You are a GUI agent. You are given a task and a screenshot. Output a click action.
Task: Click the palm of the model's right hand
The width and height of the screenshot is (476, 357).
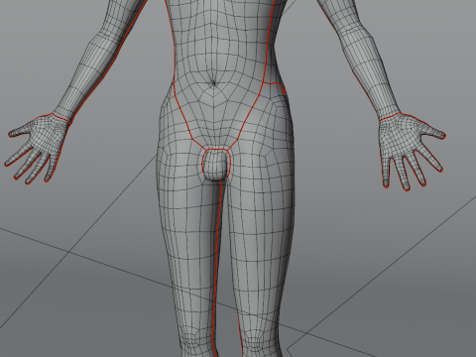pyautogui.click(x=47, y=134)
